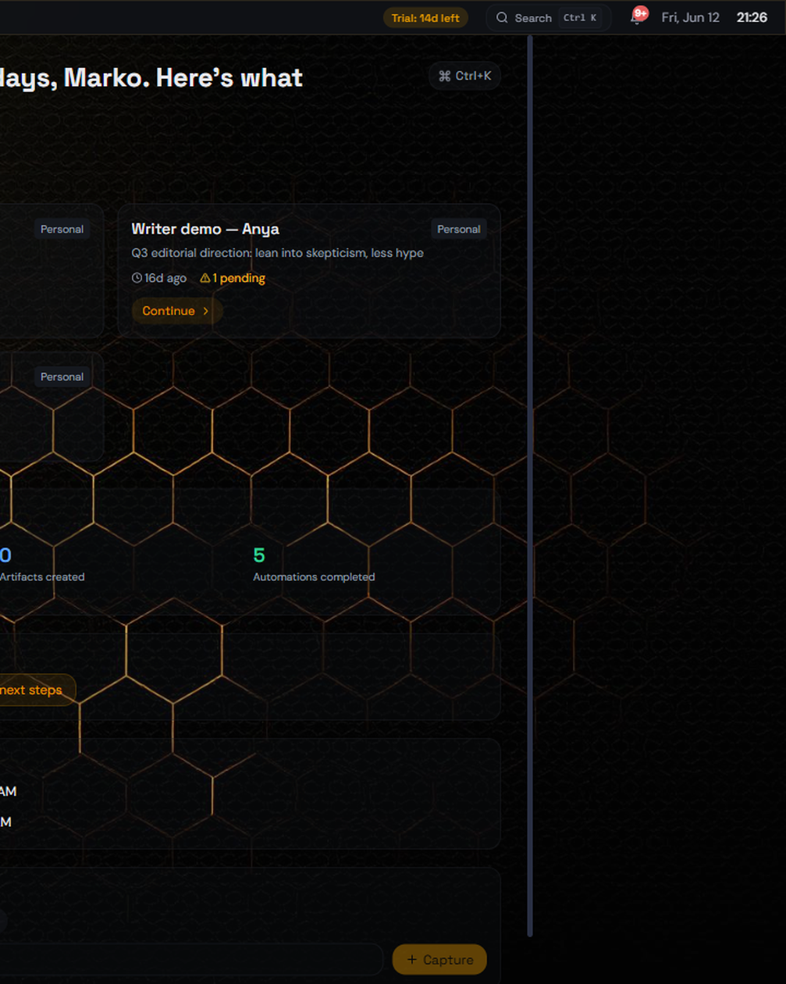Click the chevron arrow on Continue button
Screen dimensions: 786x984
pyautogui.click(x=206, y=311)
